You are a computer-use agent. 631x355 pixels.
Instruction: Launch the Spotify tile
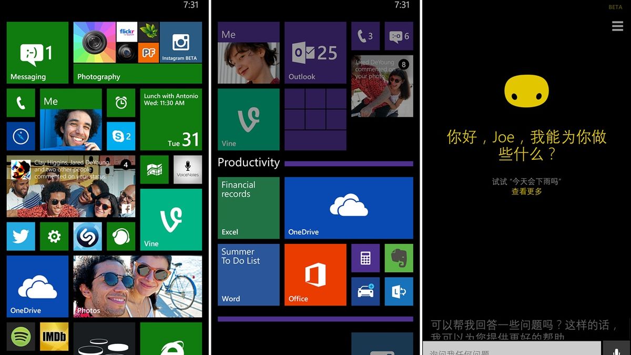tap(21, 337)
